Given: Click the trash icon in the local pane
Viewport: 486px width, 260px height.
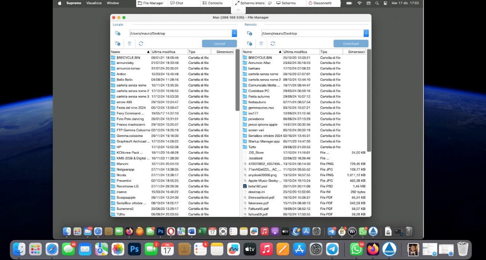Looking at the screenshot, I should point(129,43).
